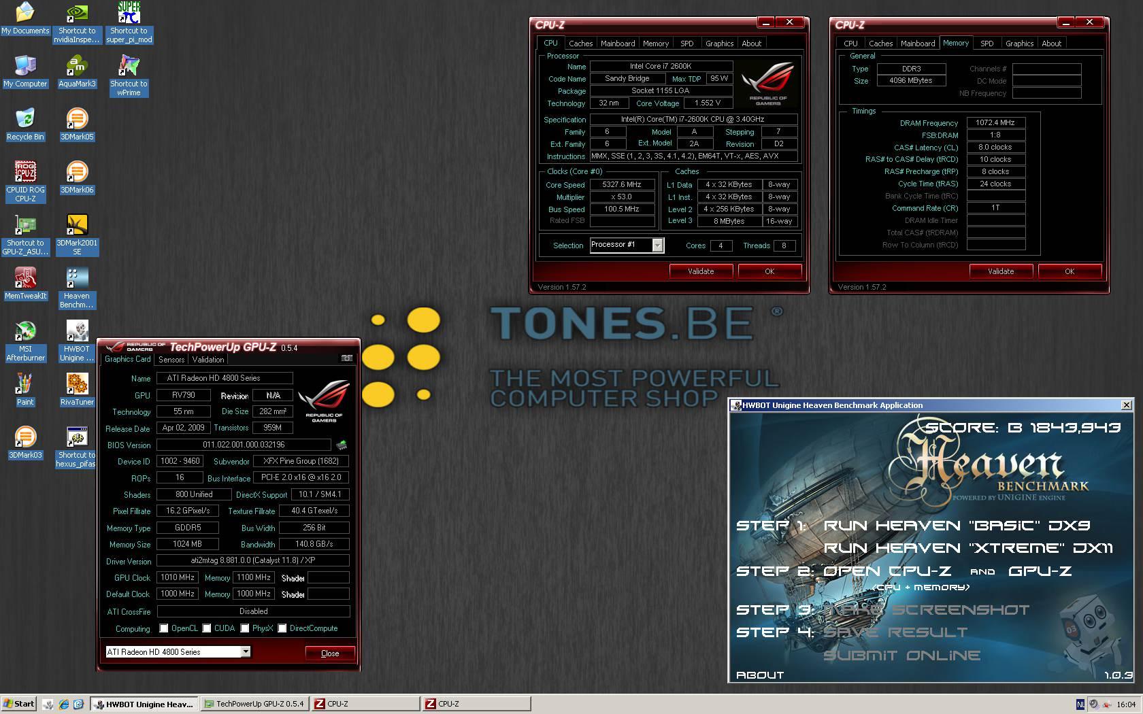Launch HWBOT Unigine desktop icon
This screenshot has height=714, width=1143.
tap(77, 341)
